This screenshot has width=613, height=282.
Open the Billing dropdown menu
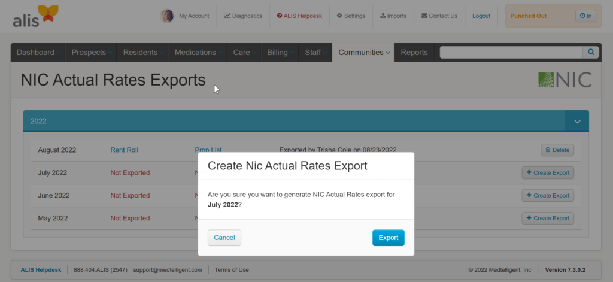[x=280, y=53]
